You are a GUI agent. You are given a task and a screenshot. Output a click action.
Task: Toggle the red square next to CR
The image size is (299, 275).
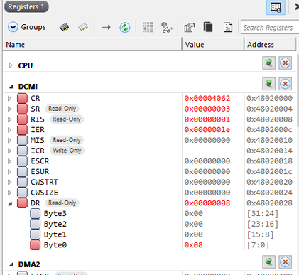coord(22,98)
